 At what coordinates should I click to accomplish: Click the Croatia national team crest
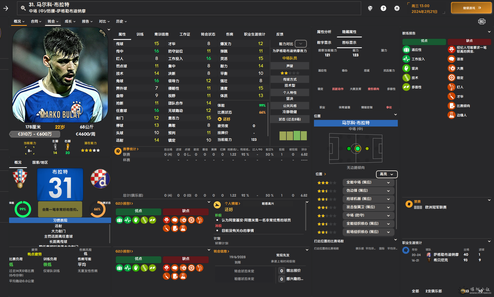(20, 179)
